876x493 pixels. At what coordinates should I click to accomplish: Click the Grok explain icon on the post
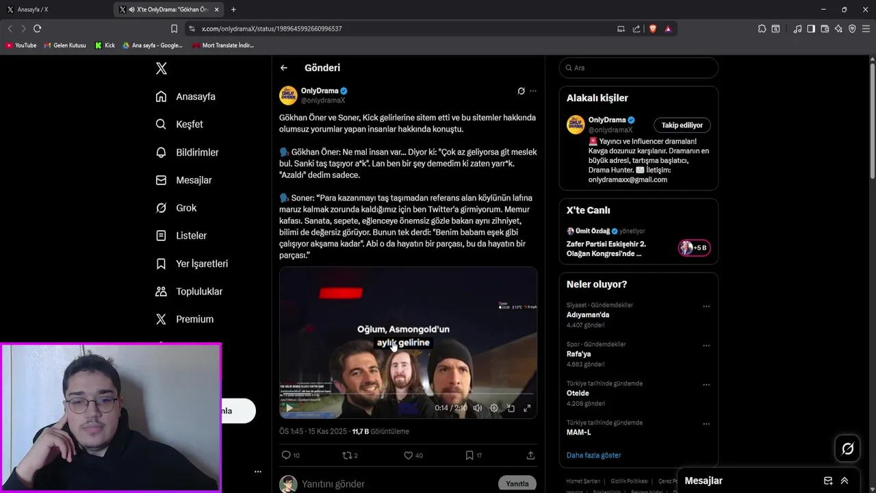521,91
